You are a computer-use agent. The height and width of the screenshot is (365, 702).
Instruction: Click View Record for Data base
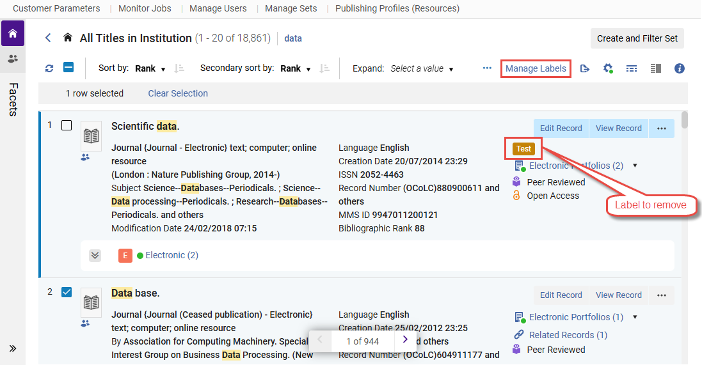(618, 295)
